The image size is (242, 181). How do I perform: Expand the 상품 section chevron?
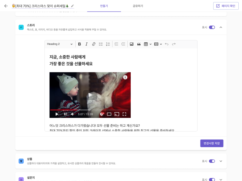(221, 161)
